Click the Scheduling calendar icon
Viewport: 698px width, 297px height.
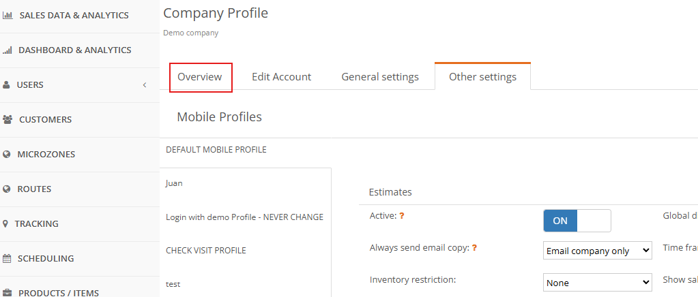tap(7, 258)
